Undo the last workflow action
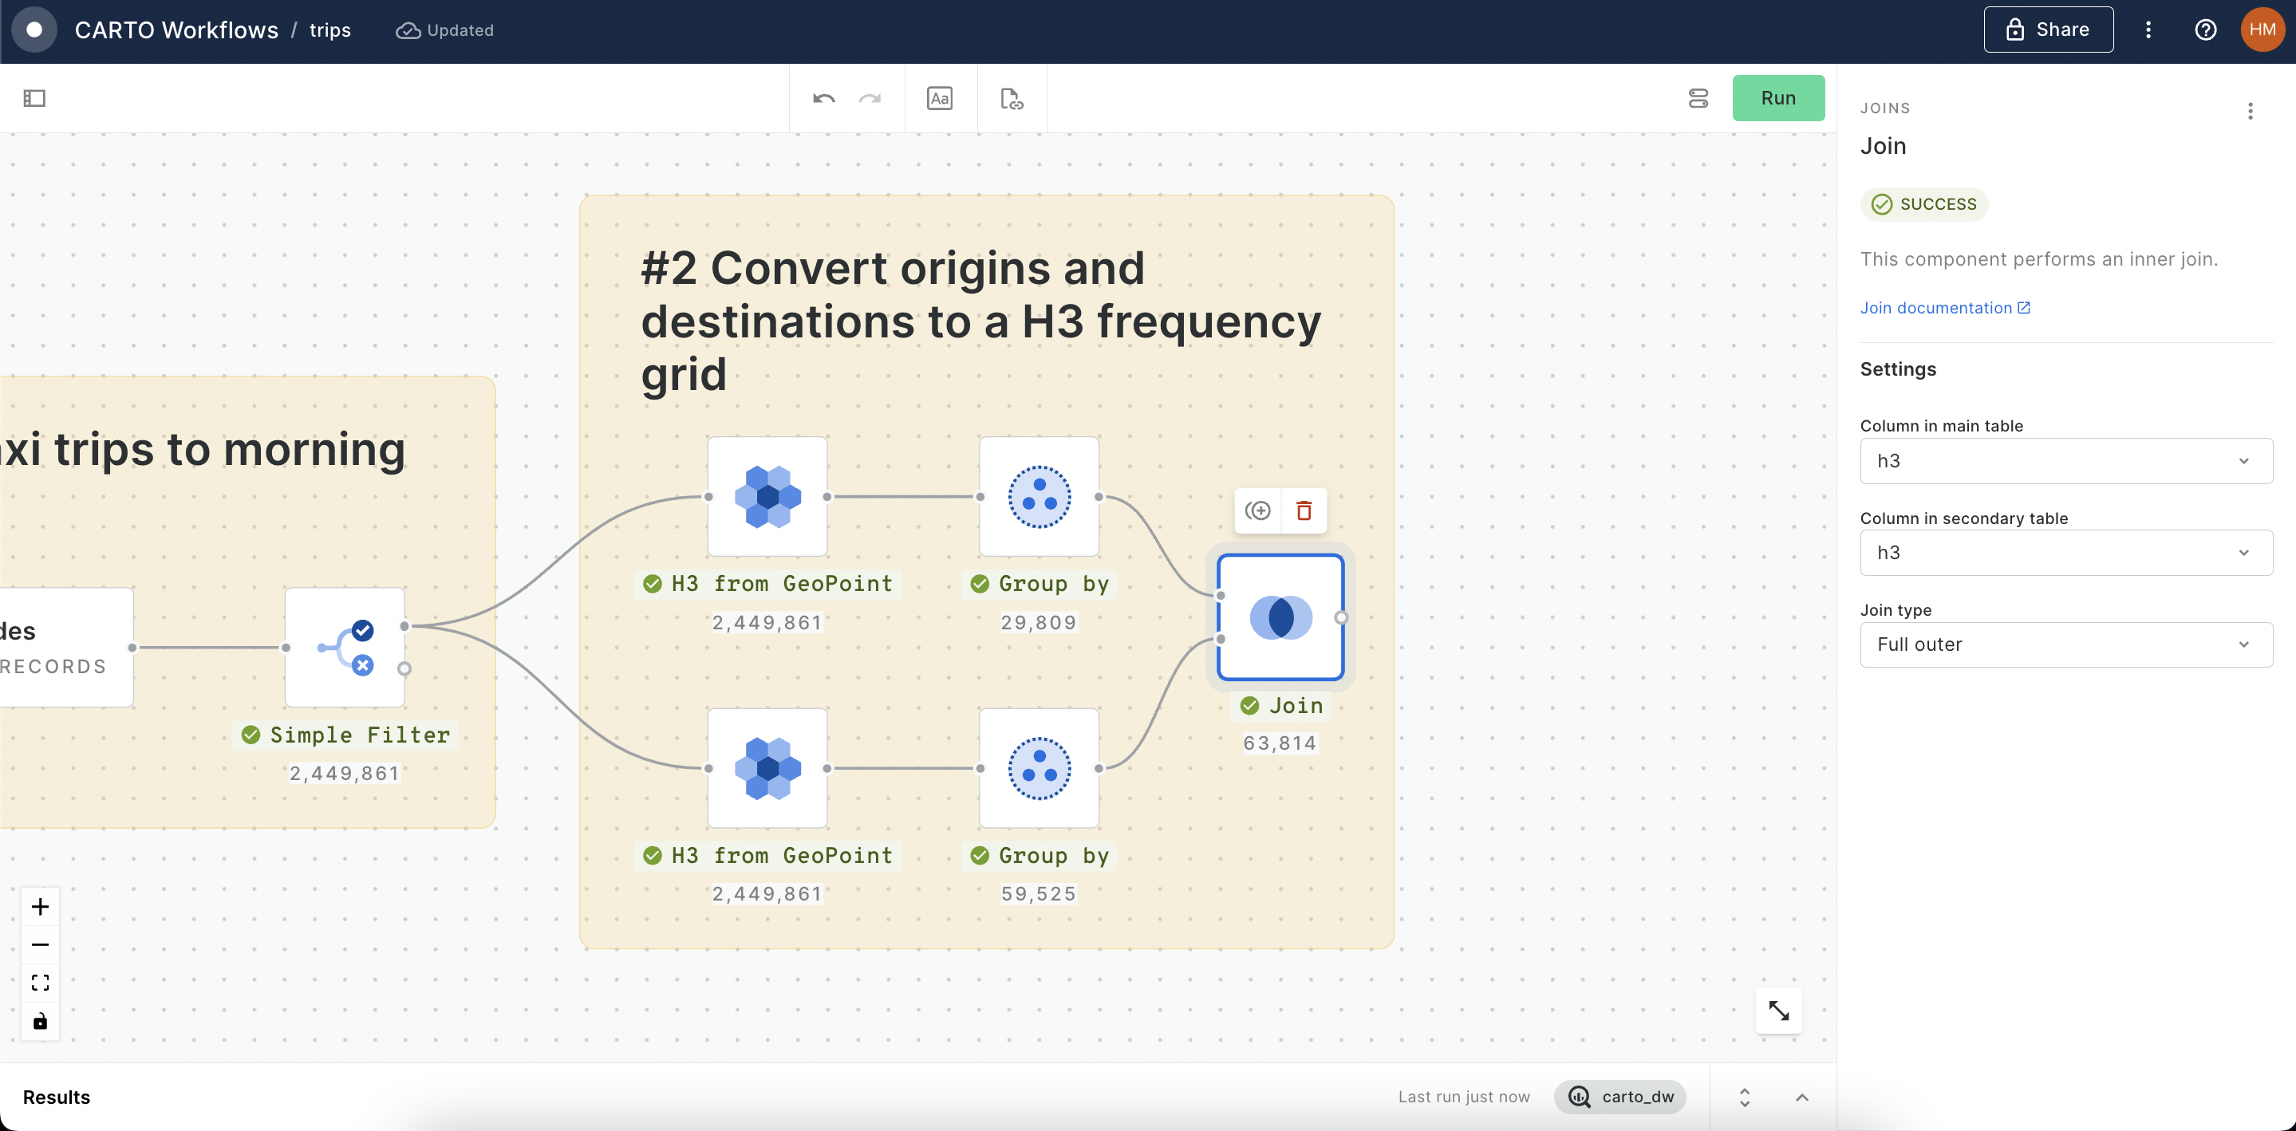Screen dimensions: 2296x1131 (x=823, y=98)
